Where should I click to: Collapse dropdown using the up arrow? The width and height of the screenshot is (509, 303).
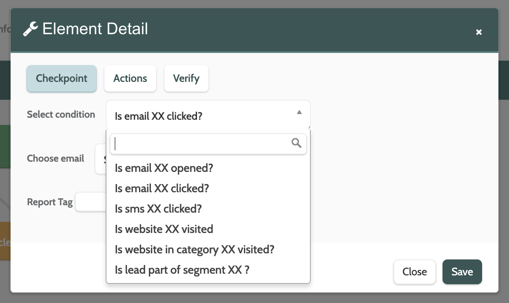coord(299,112)
